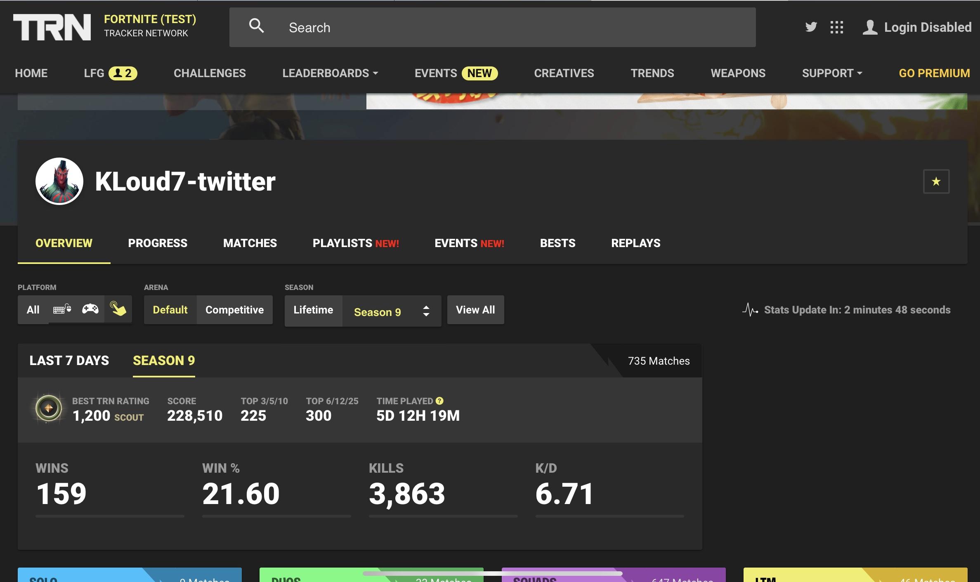Click the KLoud7-twitter avatar image
980x582 pixels.
click(x=59, y=181)
